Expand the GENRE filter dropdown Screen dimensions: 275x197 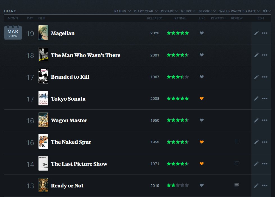coord(188,11)
